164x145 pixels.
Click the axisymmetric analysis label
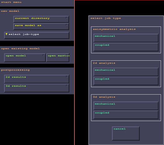point(114,29)
